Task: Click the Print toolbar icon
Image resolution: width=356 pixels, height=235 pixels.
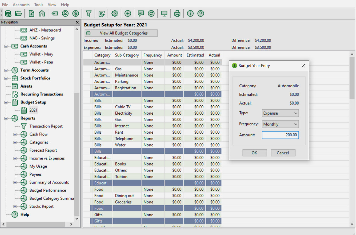Action: tap(177, 14)
